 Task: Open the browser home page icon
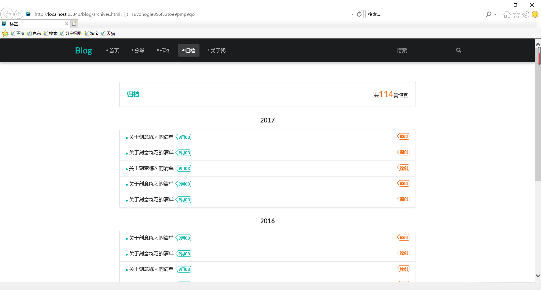[x=507, y=14]
